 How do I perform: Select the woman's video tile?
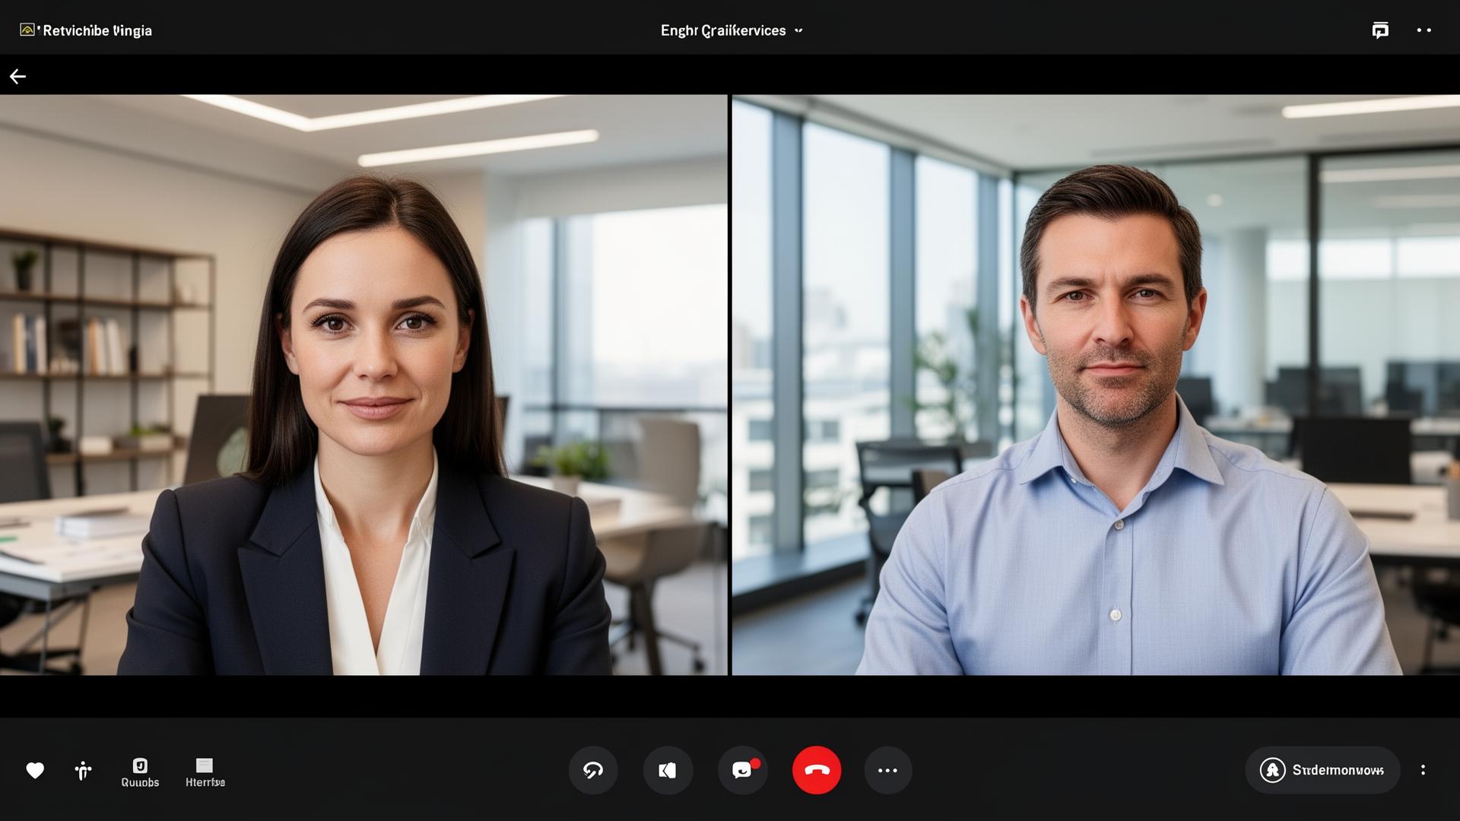(363, 384)
